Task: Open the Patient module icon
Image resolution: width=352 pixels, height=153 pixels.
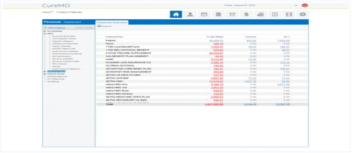Action: [190, 14]
